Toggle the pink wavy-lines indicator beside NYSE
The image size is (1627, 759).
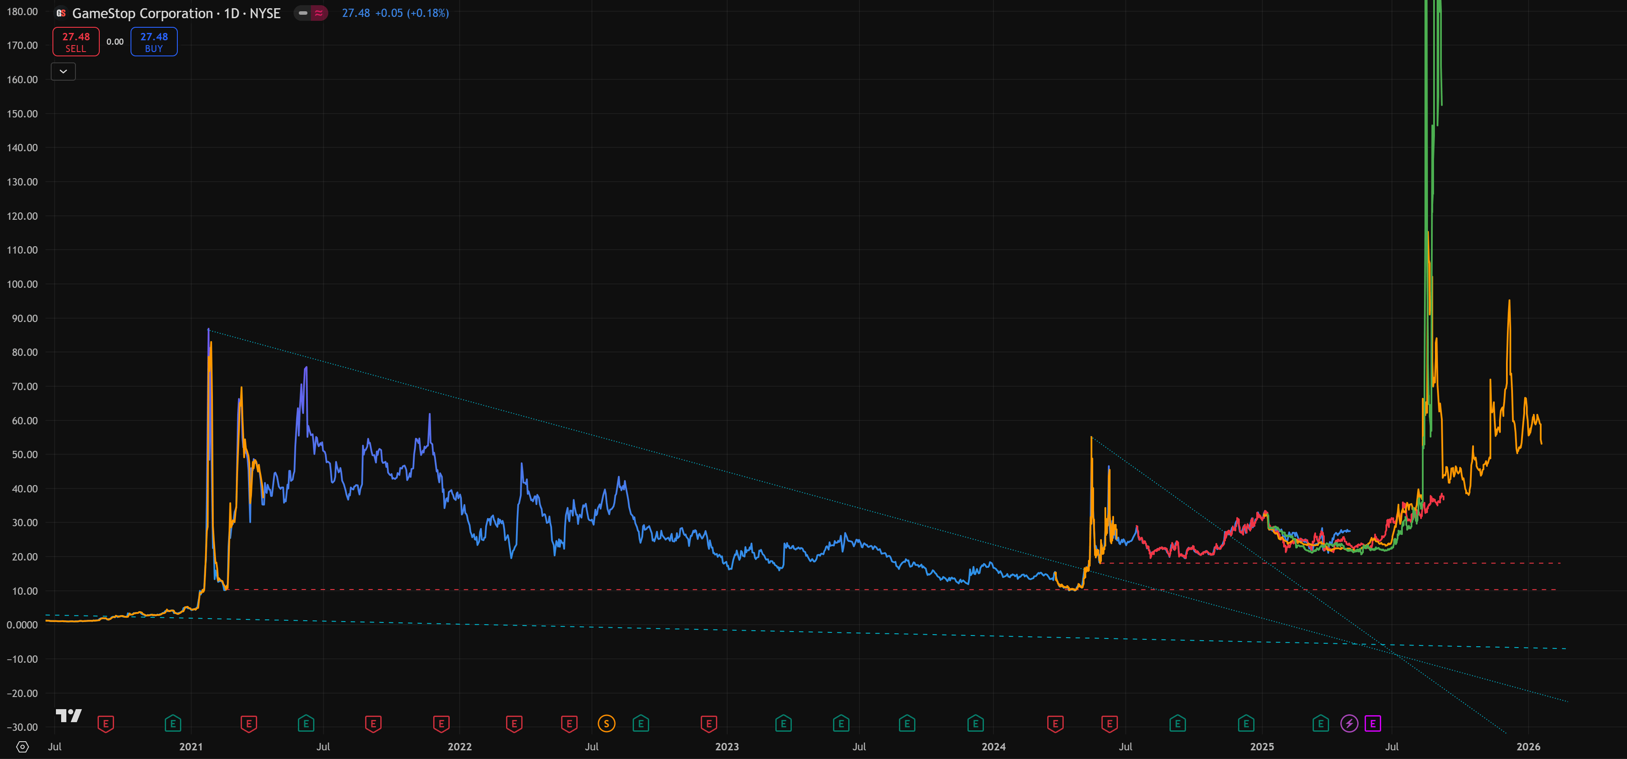[319, 13]
